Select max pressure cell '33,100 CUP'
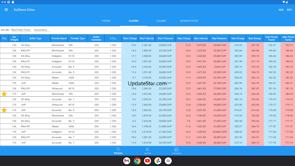 click(220, 83)
